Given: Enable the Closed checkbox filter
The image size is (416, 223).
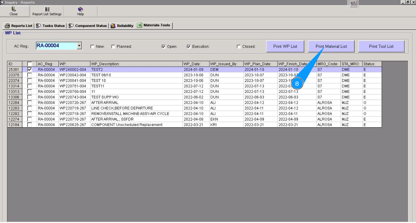Looking at the screenshot, I should tap(239, 46).
